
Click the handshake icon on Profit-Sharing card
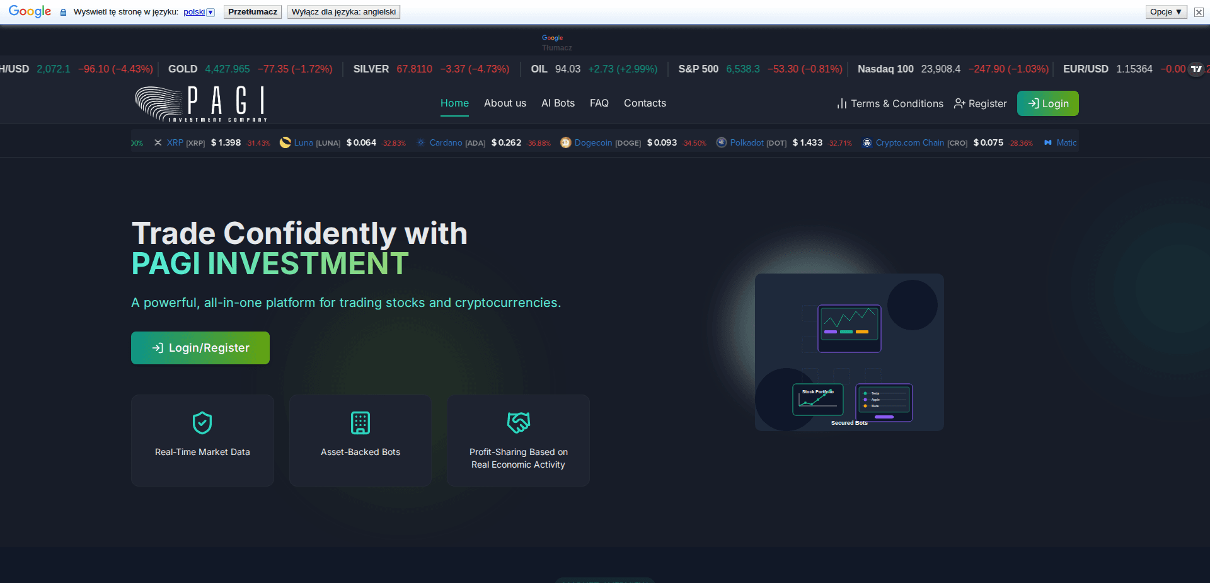click(x=518, y=423)
